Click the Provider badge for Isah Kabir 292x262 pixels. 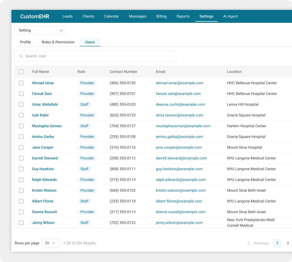pyautogui.click(x=87, y=115)
